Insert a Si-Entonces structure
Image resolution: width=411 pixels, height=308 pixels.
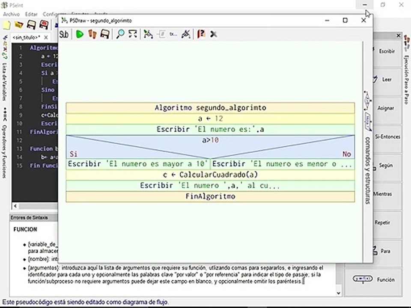[x=387, y=137]
